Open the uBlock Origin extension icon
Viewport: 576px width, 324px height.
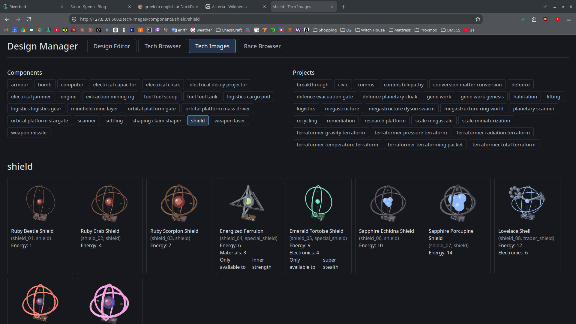point(545,19)
